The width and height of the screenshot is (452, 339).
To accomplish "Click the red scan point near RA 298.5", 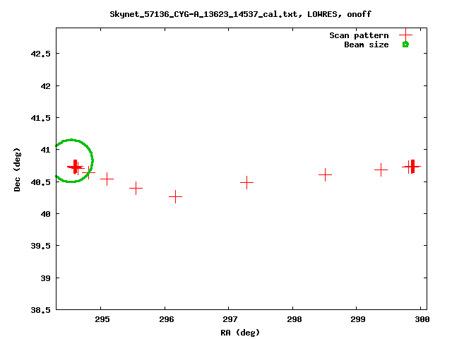I will (325, 174).
